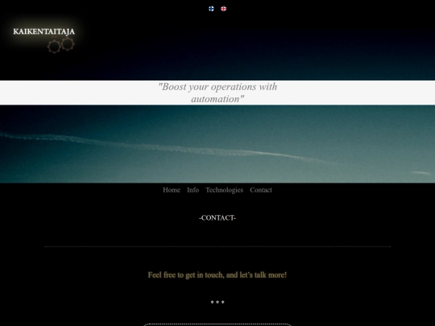Click the "Boost your operations with automation" slogan
Screen dimensions: 435x326
coord(217,93)
